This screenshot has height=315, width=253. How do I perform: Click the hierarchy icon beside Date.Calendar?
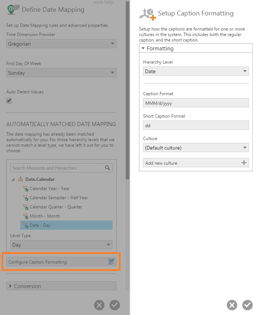[20, 179]
